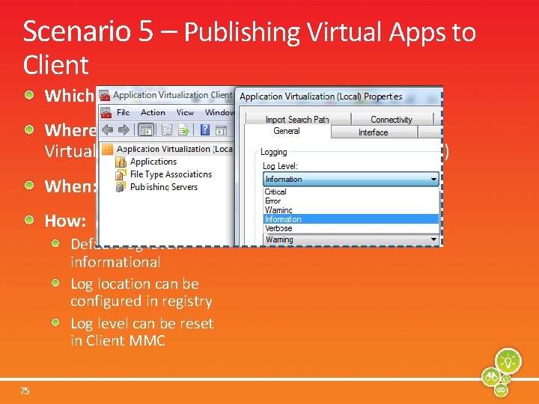Open the Window menu

(x=219, y=113)
